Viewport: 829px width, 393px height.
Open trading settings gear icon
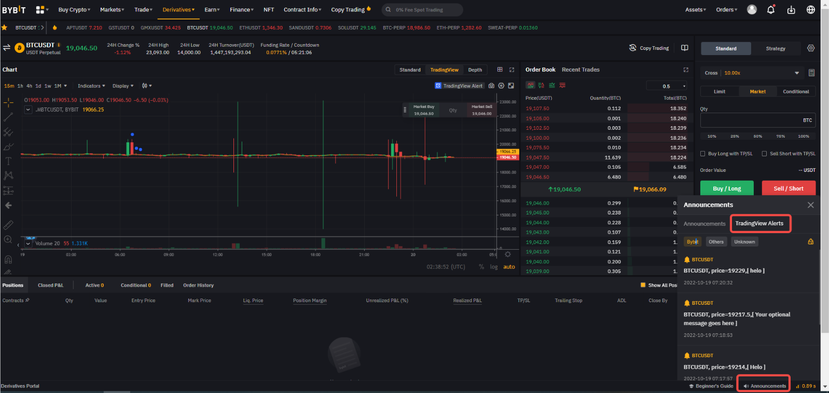click(811, 48)
